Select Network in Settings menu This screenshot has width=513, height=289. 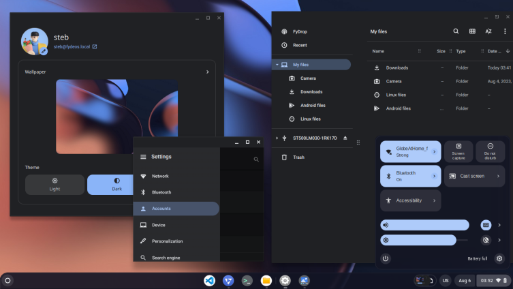point(176,176)
